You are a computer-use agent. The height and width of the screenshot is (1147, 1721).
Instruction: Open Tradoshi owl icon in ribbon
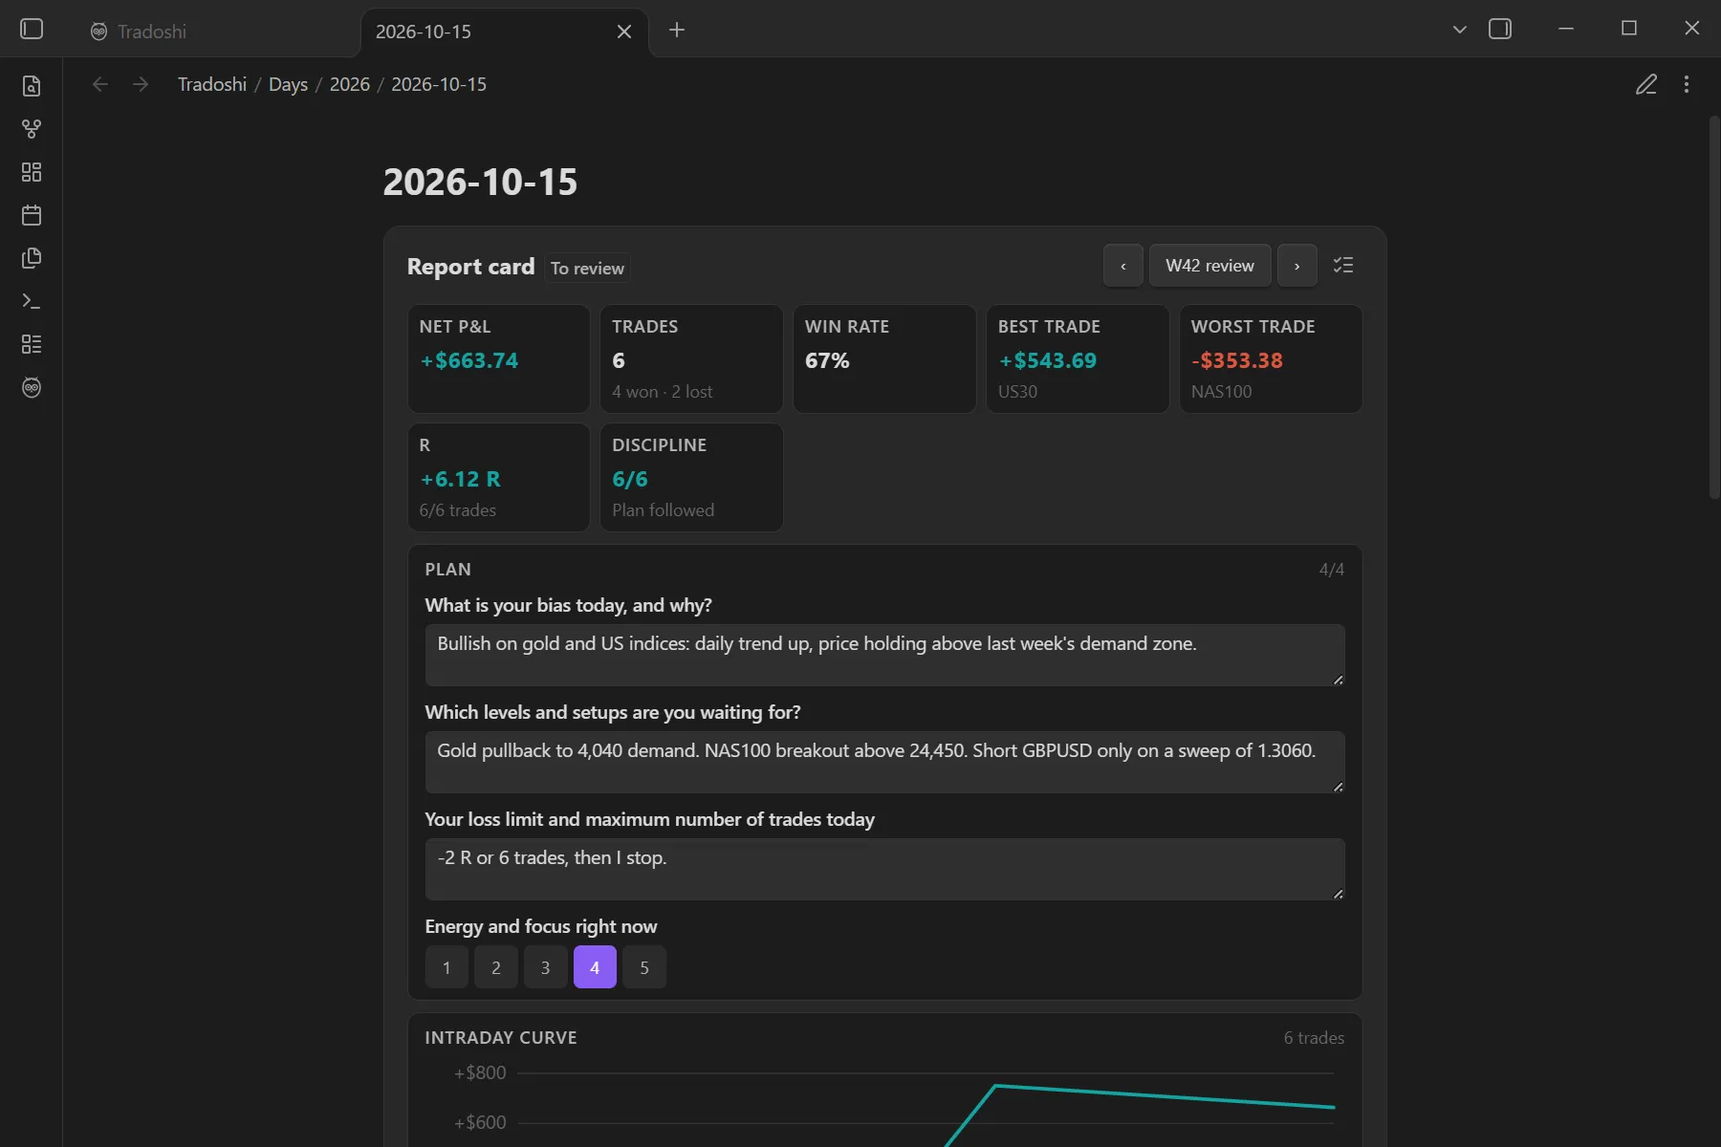32,387
